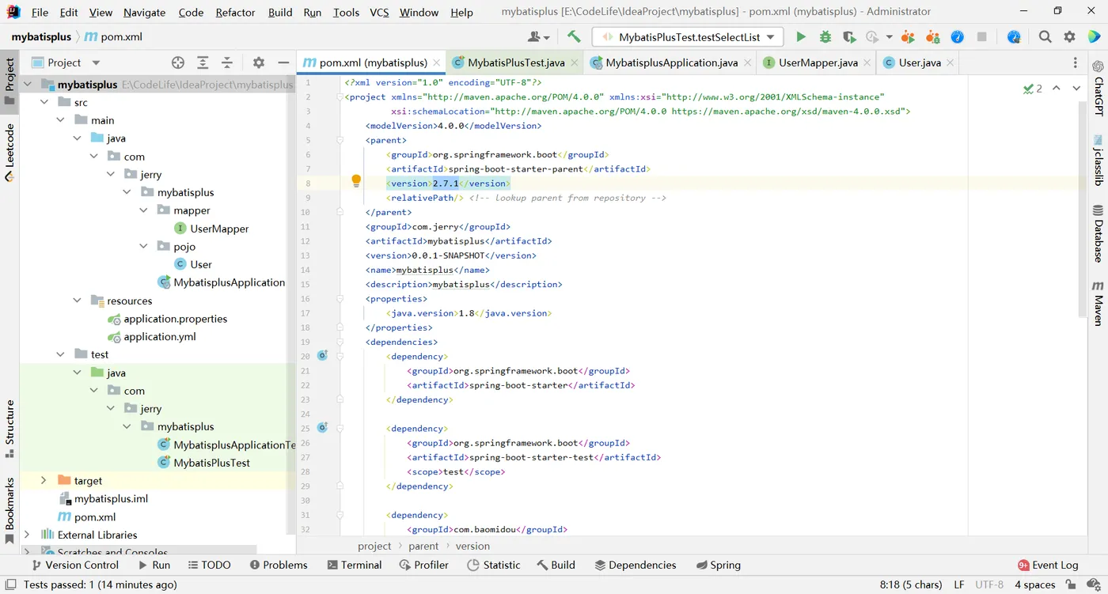Click Collapse All in Project panel

(x=227, y=62)
